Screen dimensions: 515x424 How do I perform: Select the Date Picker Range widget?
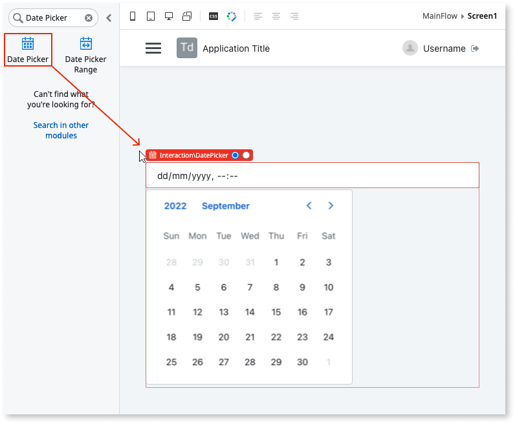point(85,54)
